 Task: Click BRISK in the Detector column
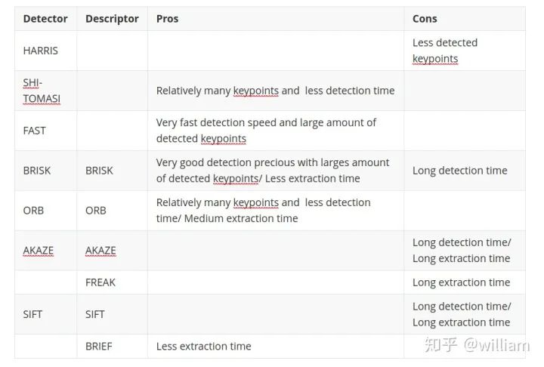37,171
